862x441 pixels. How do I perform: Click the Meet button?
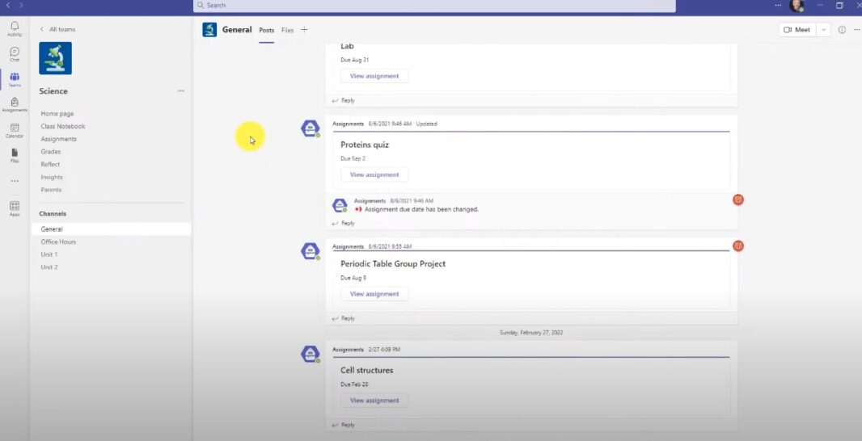click(x=797, y=30)
